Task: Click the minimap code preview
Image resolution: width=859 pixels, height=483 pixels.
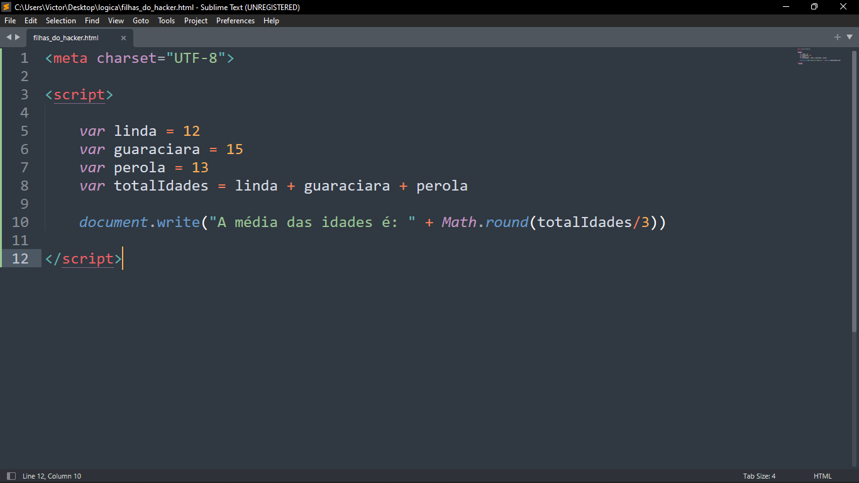Action: [x=819, y=56]
